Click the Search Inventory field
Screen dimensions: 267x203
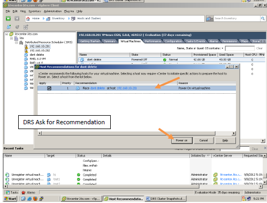tap(237, 18)
